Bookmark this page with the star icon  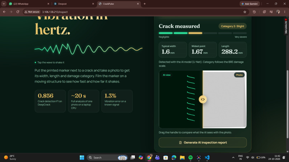245,12
